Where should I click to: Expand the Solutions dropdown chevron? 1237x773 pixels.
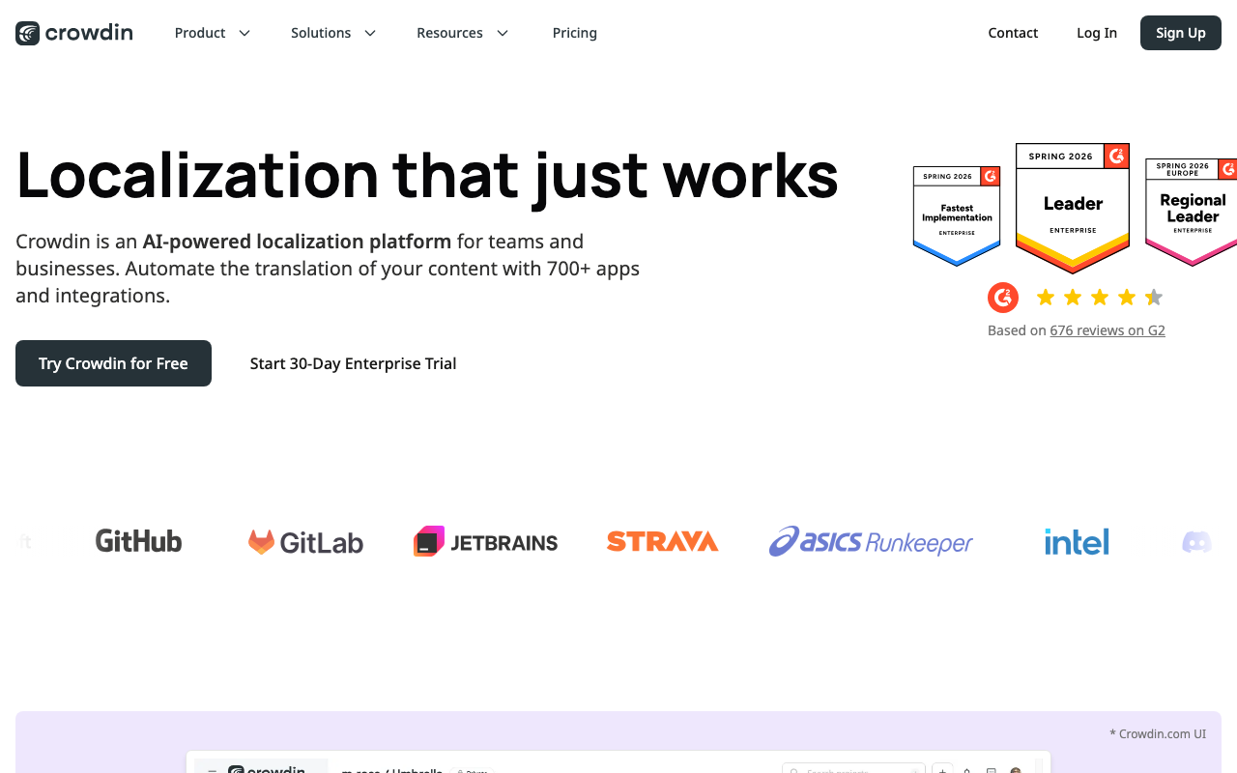click(370, 33)
